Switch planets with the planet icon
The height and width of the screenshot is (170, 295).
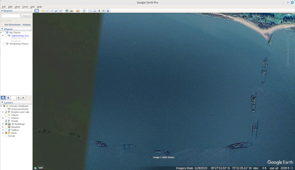[78, 11]
